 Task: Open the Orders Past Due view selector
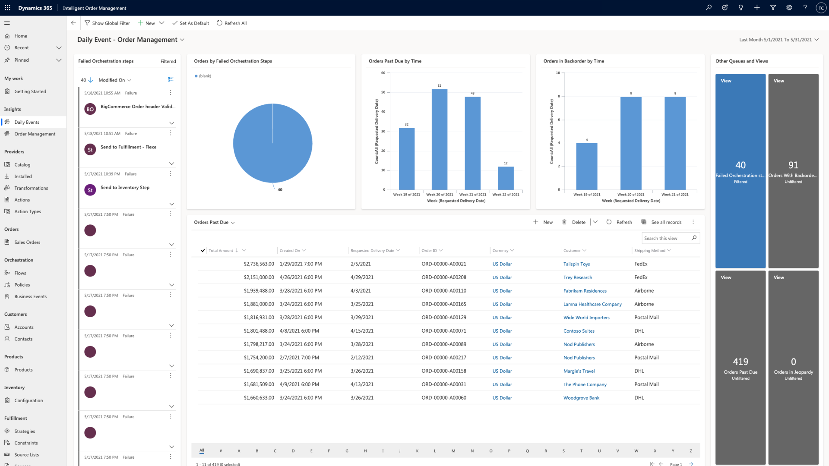tap(214, 223)
